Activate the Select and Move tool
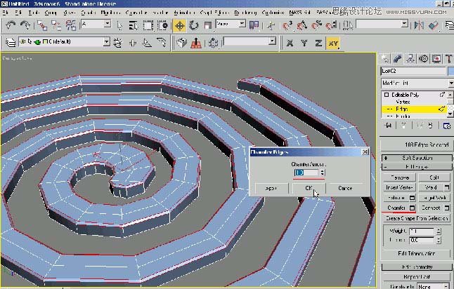The height and width of the screenshot is (289, 454). pyautogui.click(x=179, y=26)
